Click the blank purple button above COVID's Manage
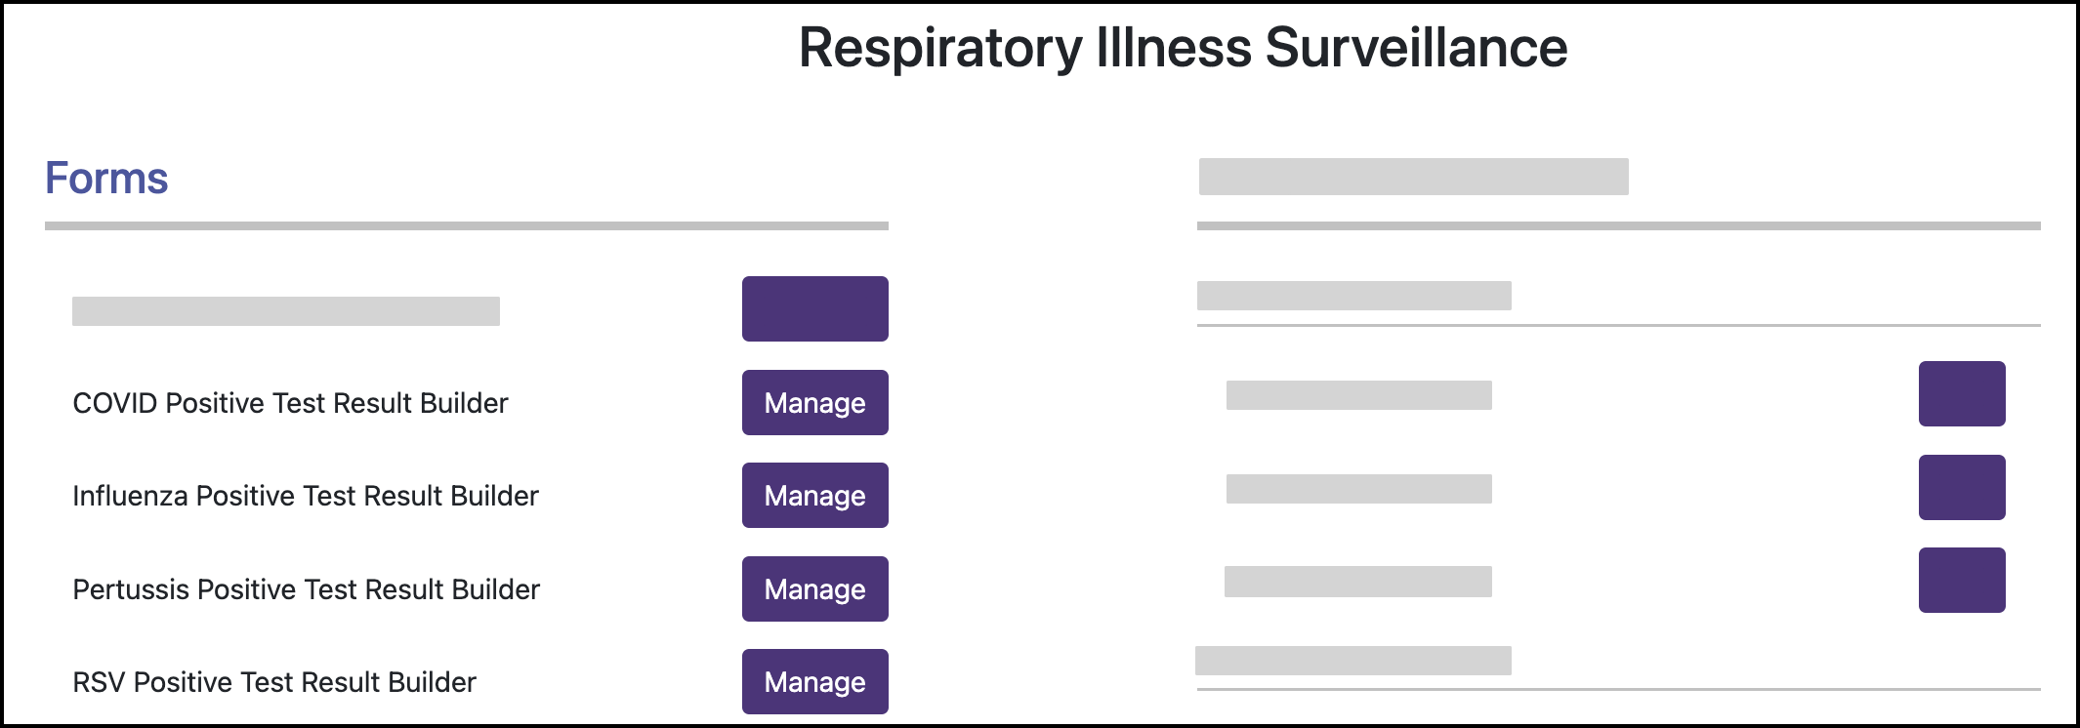The image size is (2080, 728). [814, 309]
